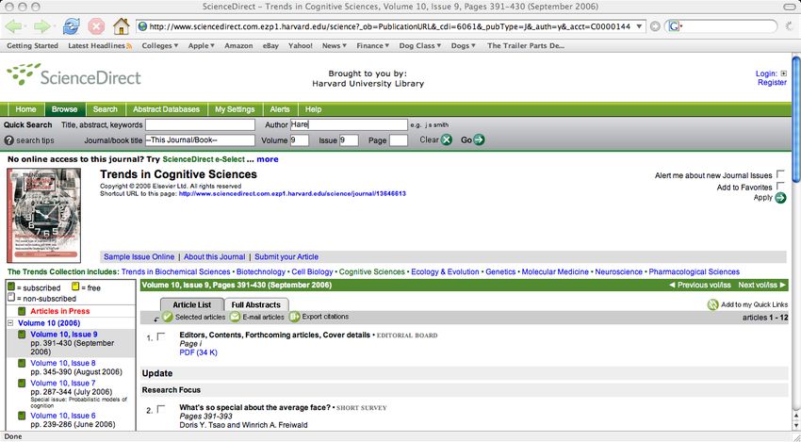Open the Neuroscience Trends link
Screen dimensions: 801x442
[x=618, y=271]
